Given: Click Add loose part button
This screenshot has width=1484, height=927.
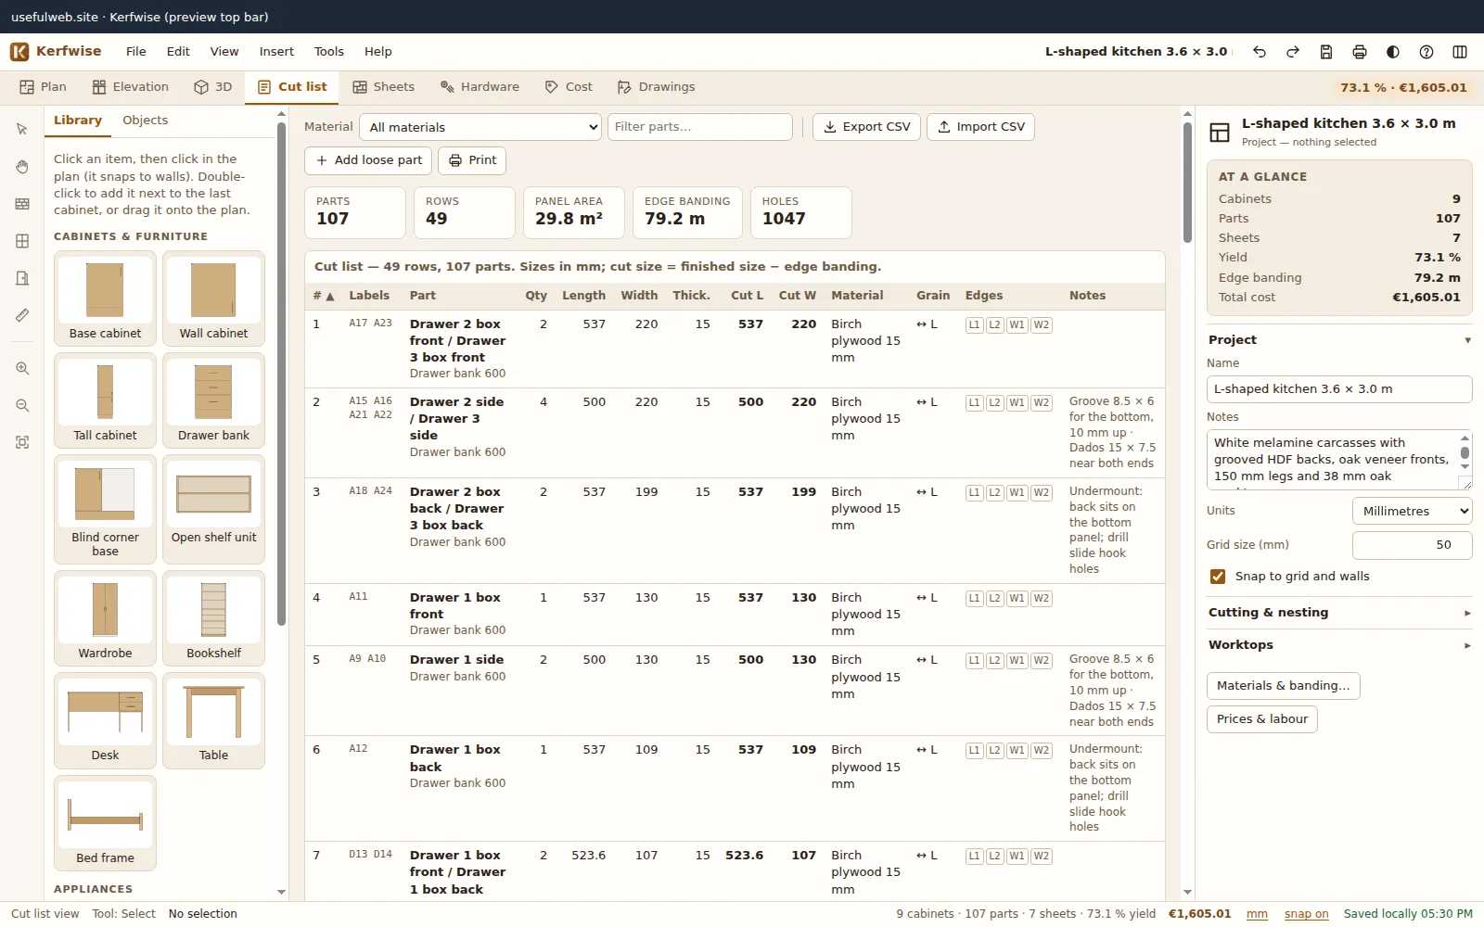Looking at the screenshot, I should (x=368, y=160).
